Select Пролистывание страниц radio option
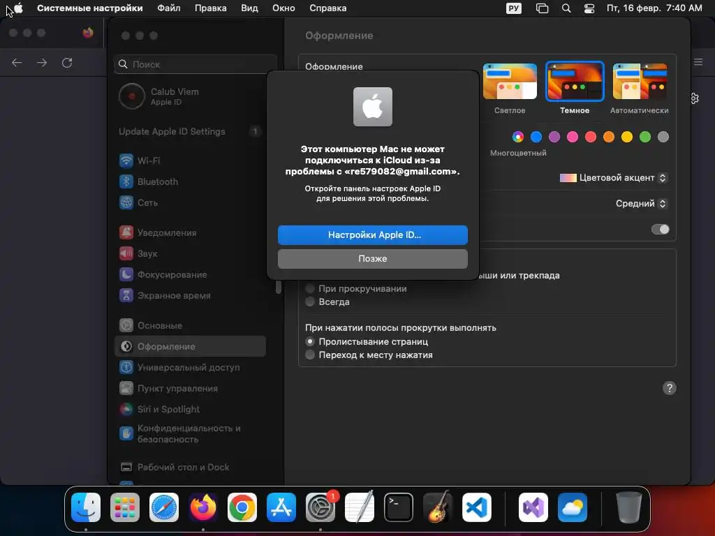The width and height of the screenshot is (715, 536). [310, 341]
